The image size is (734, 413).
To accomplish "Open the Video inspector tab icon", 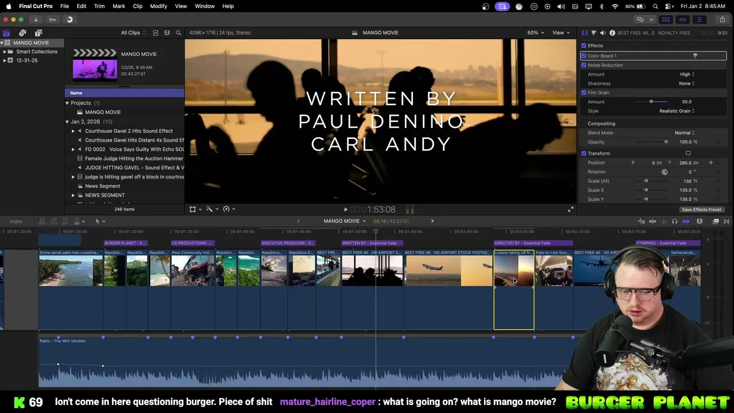I will [584, 33].
